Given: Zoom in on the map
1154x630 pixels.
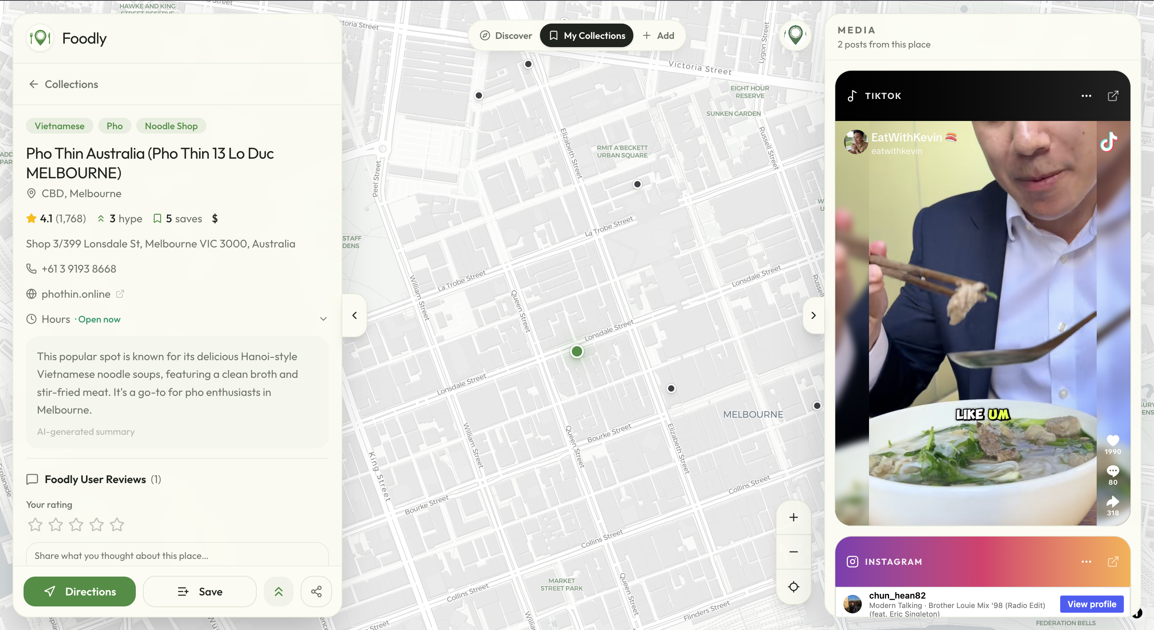Looking at the screenshot, I should click(x=793, y=517).
